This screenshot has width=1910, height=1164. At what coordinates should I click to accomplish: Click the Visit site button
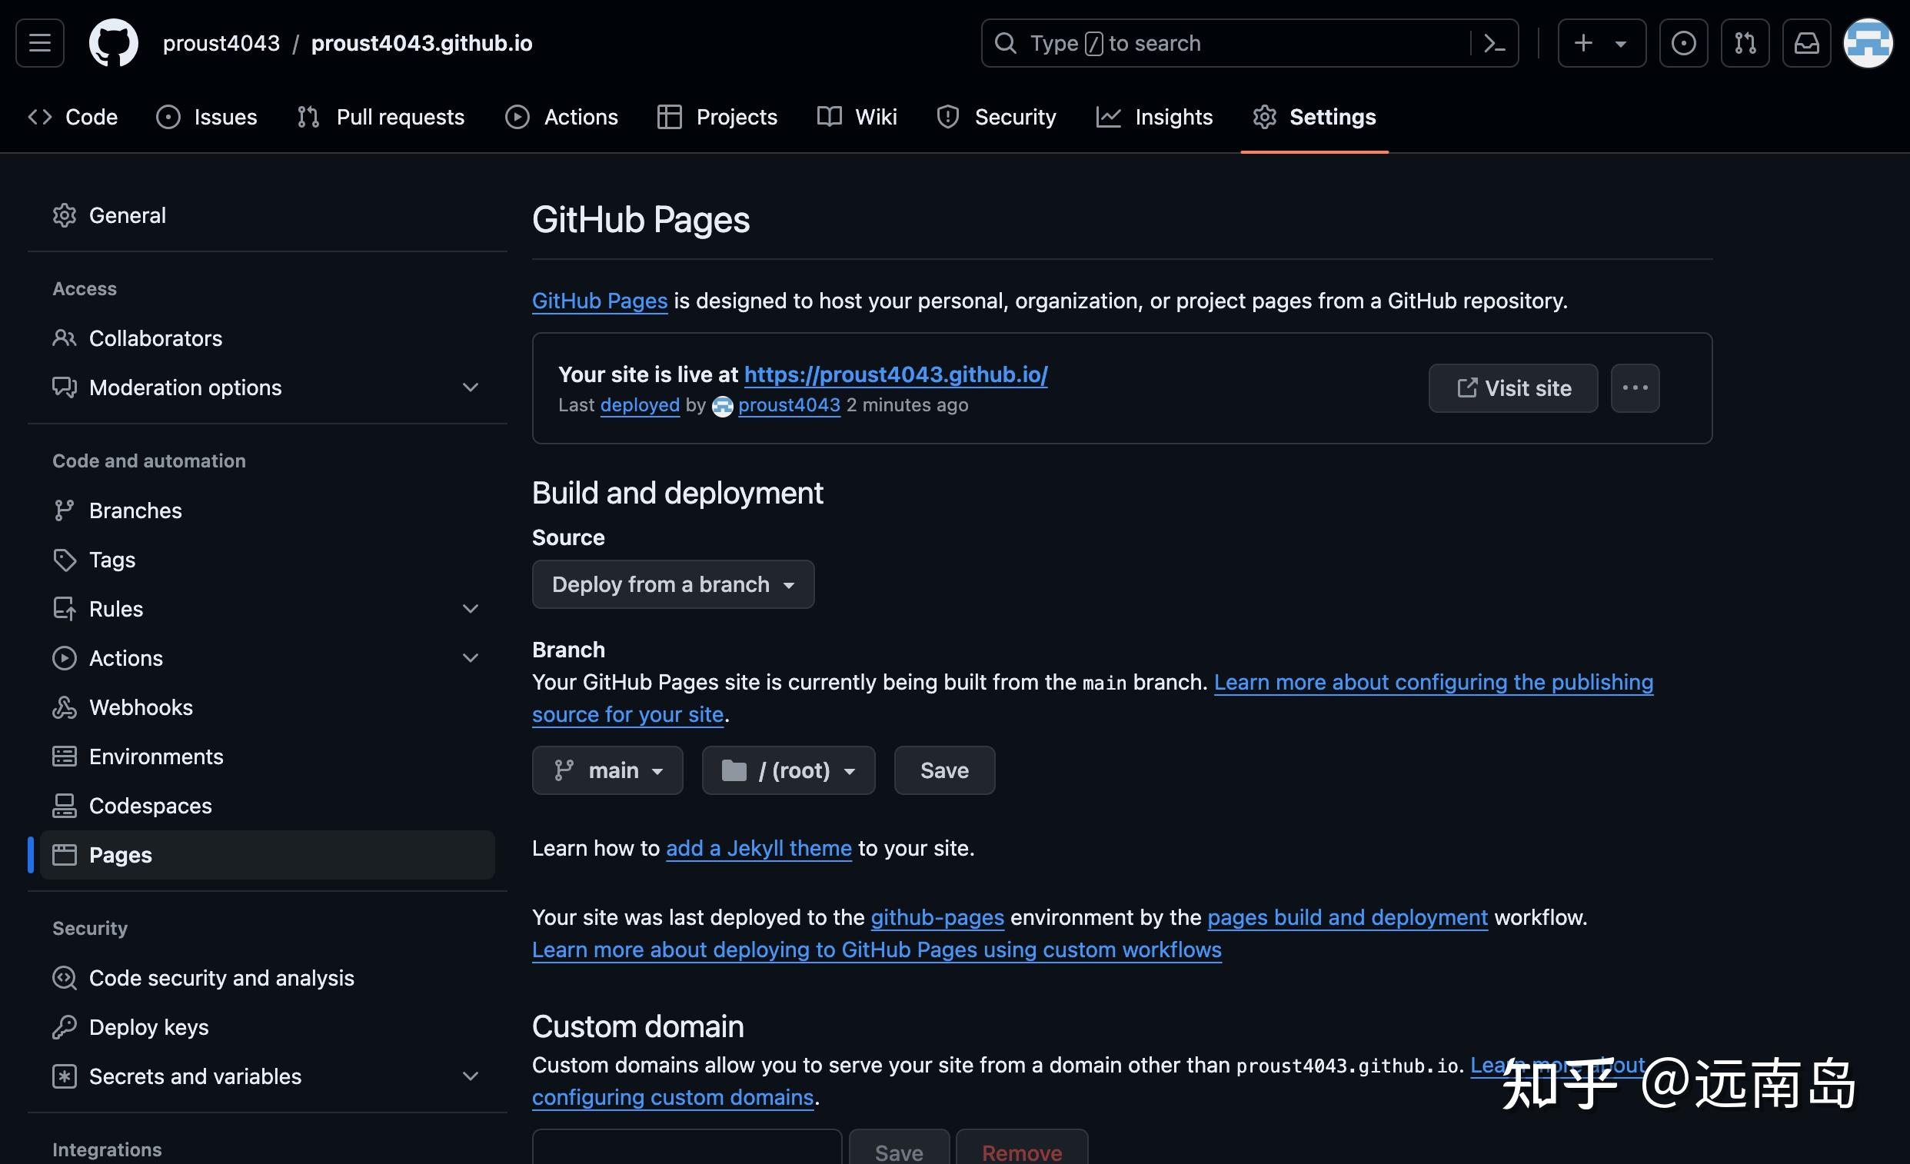(1512, 388)
